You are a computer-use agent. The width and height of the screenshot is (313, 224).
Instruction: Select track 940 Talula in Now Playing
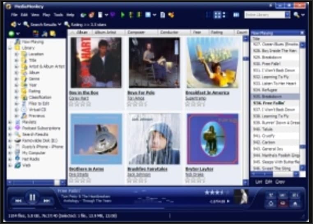[275, 129]
